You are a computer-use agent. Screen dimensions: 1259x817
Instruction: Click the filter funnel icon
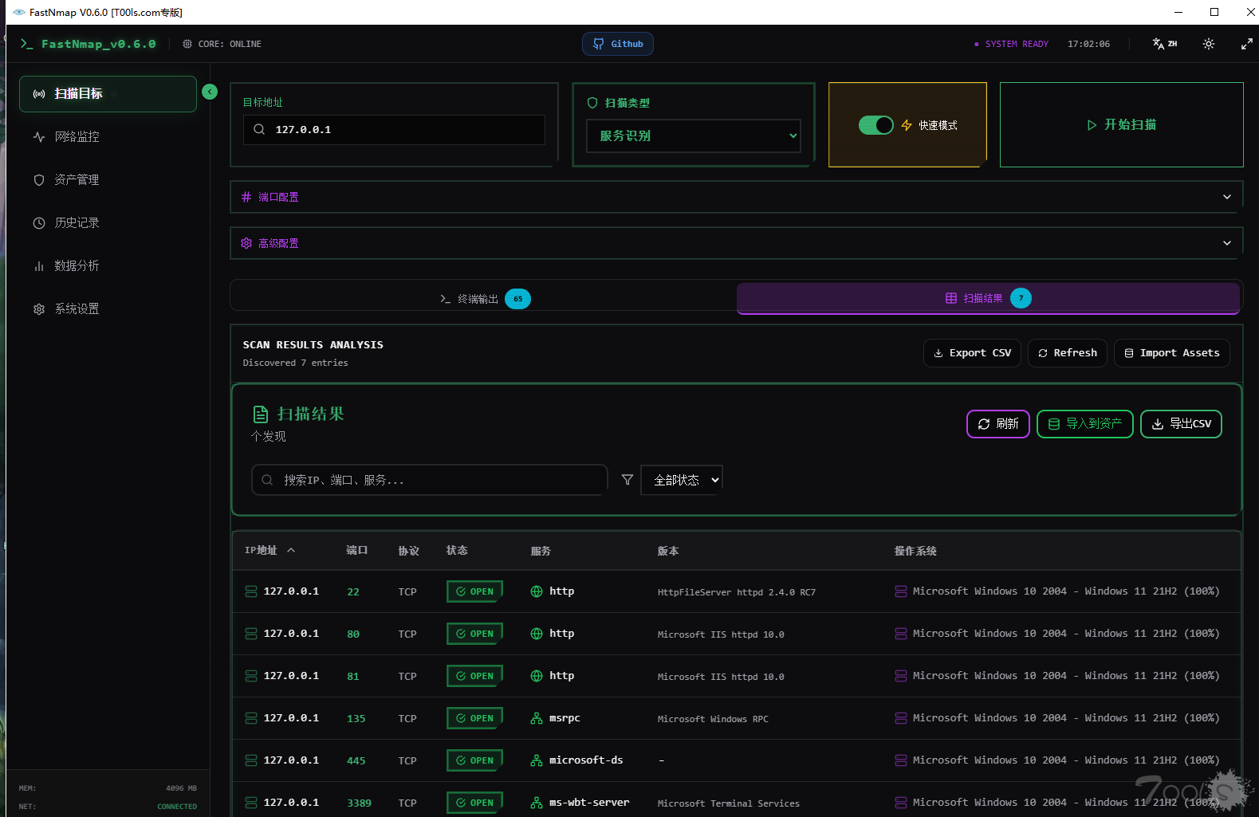coord(628,480)
